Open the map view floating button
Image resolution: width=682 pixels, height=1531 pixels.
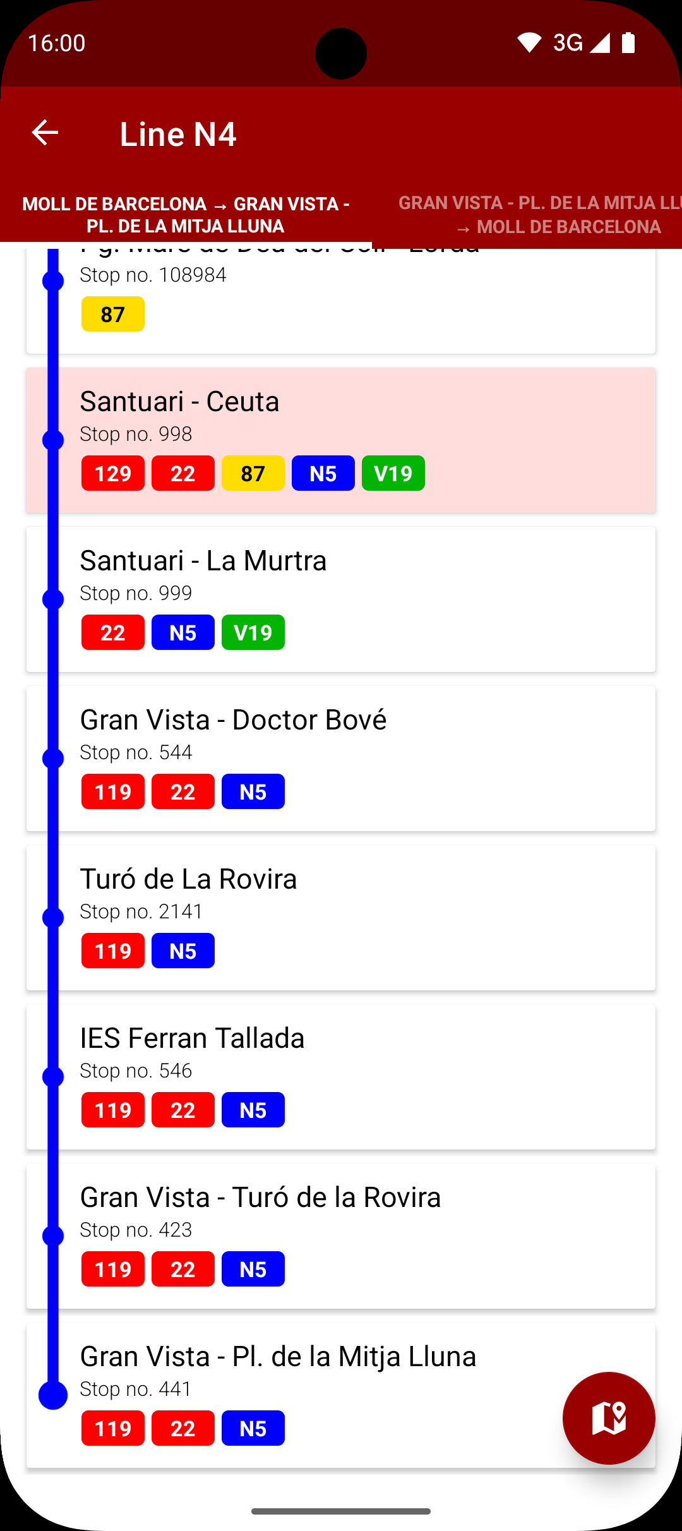click(x=608, y=1418)
